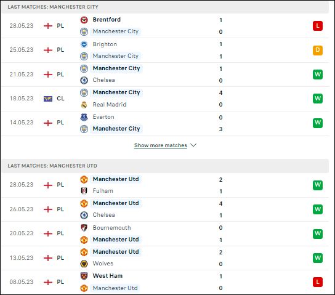This screenshot has width=335, height=295.
Task: Click the Wolves club crest icon
Action: coord(84,264)
